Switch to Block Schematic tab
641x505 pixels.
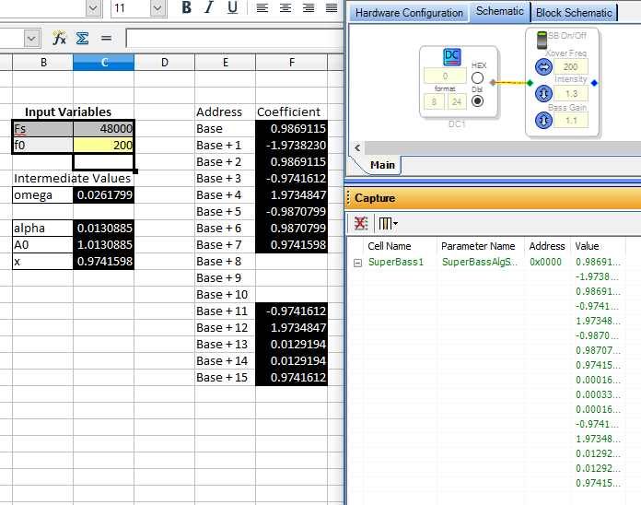574,13
